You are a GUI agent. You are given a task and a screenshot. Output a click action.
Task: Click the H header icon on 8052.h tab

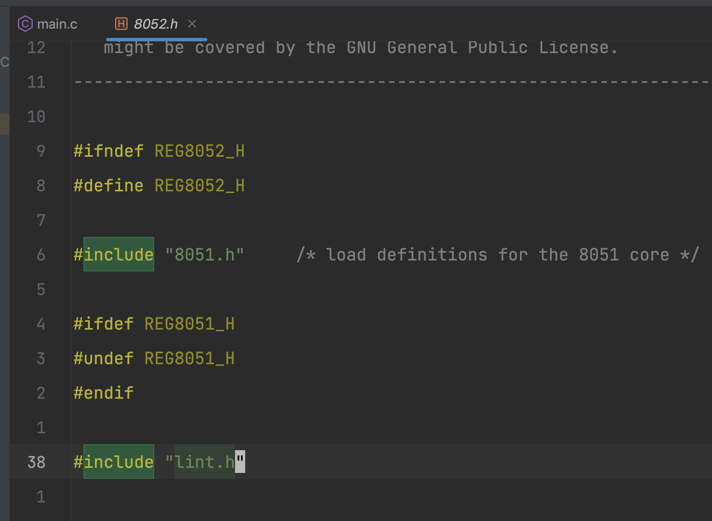[x=121, y=24]
